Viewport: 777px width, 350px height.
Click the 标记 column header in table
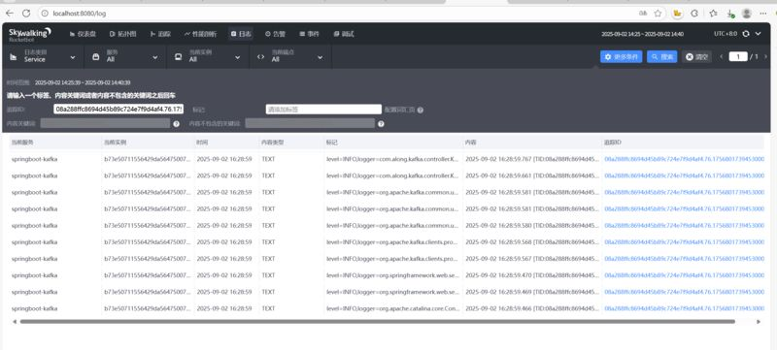click(x=331, y=143)
